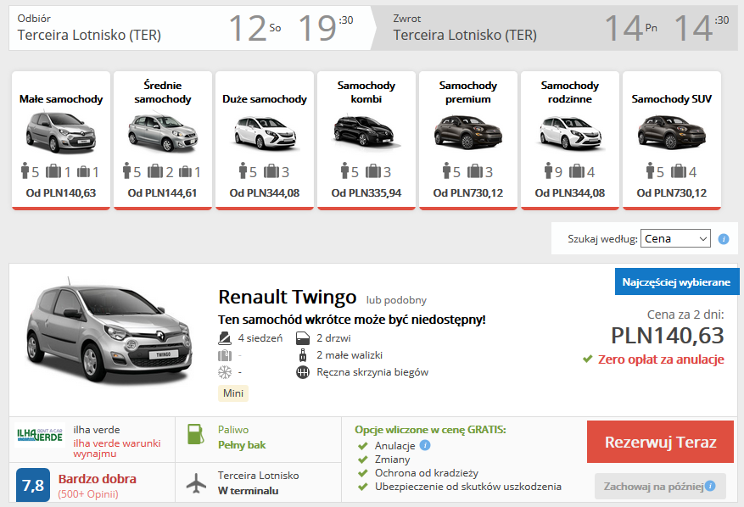
Task: Select the Małe samochody category card
Action: click(61, 141)
